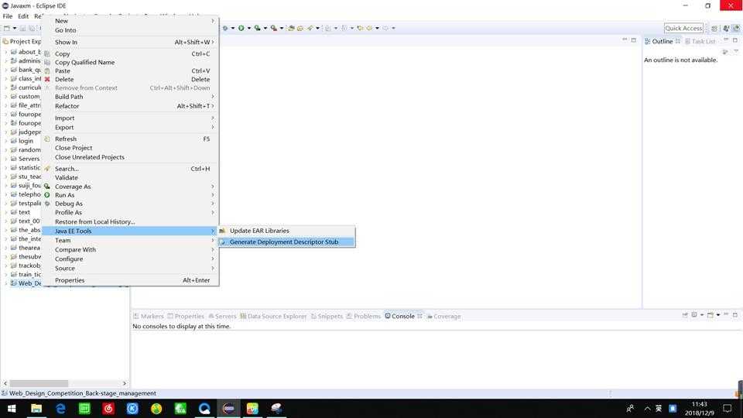Open the New submenu
Screen dimensions: 743x418
[130, 21]
